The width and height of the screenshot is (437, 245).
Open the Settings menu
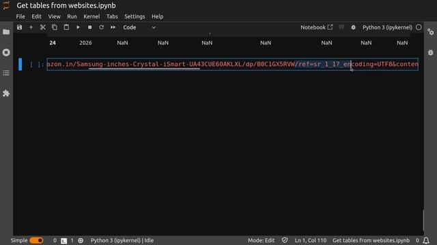(135, 16)
